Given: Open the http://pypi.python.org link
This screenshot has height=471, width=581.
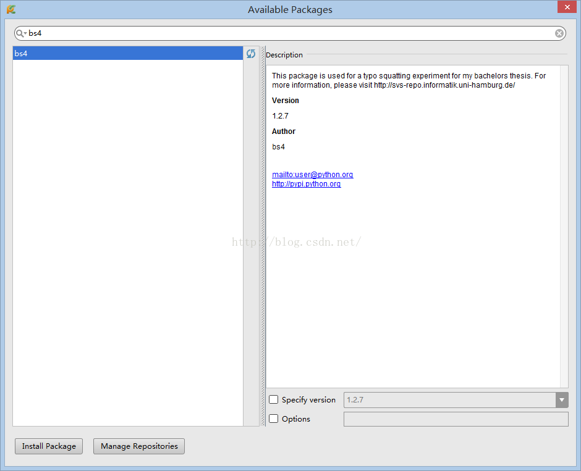Looking at the screenshot, I should [306, 184].
